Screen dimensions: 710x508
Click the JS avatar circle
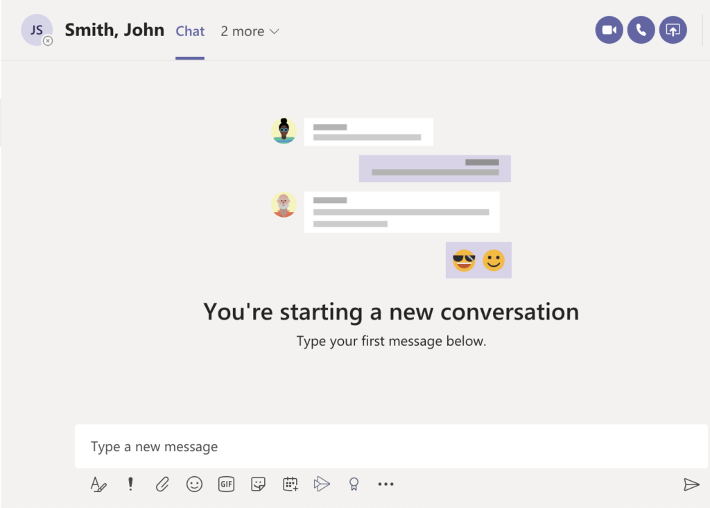[37, 29]
